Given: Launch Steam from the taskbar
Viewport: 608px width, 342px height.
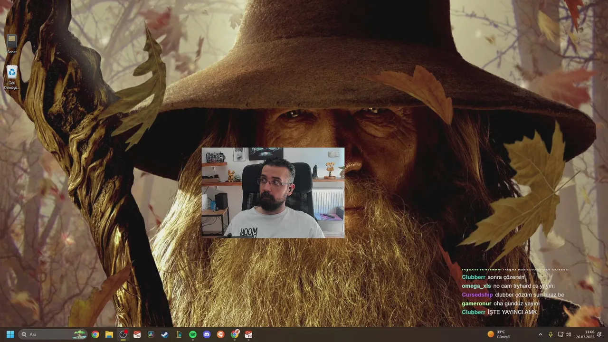Looking at the screenshot, I should coord(165,334).
